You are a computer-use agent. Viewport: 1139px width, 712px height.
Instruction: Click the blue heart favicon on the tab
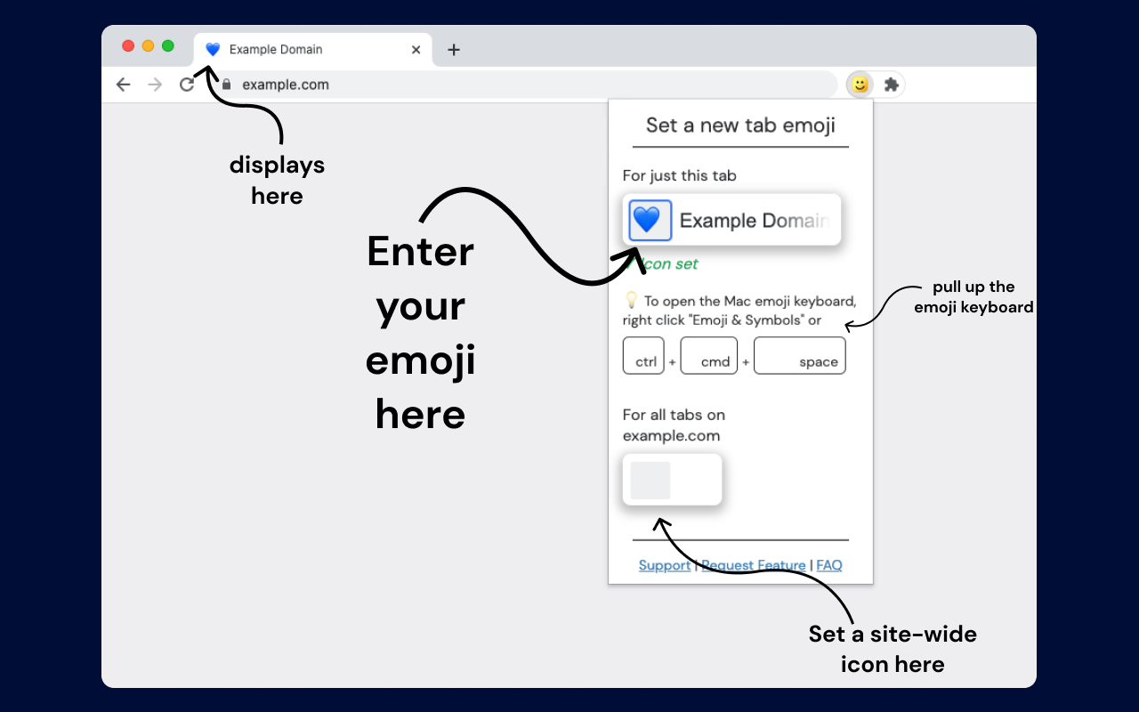click(x=211, y=50)
